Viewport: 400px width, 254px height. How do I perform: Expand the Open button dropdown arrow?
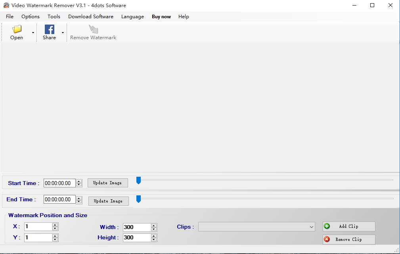33,32
